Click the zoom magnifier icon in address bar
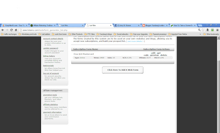 199,30
